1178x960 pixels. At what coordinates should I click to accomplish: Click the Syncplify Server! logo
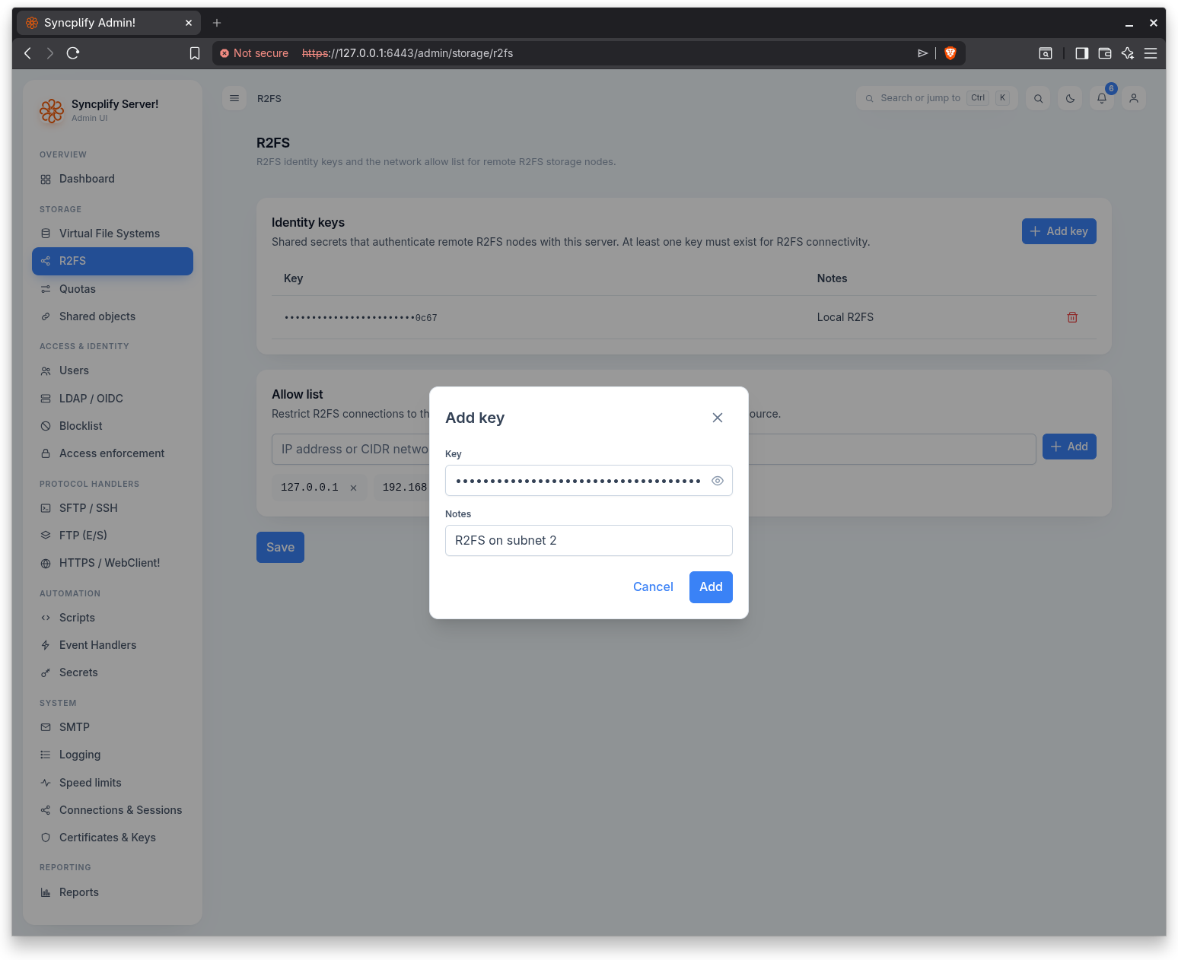click(52, 110)
